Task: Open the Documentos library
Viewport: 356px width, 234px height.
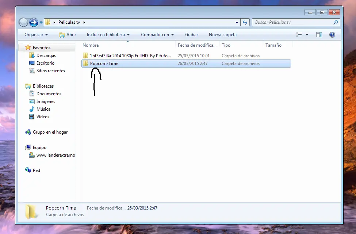Action: [49, 94]
